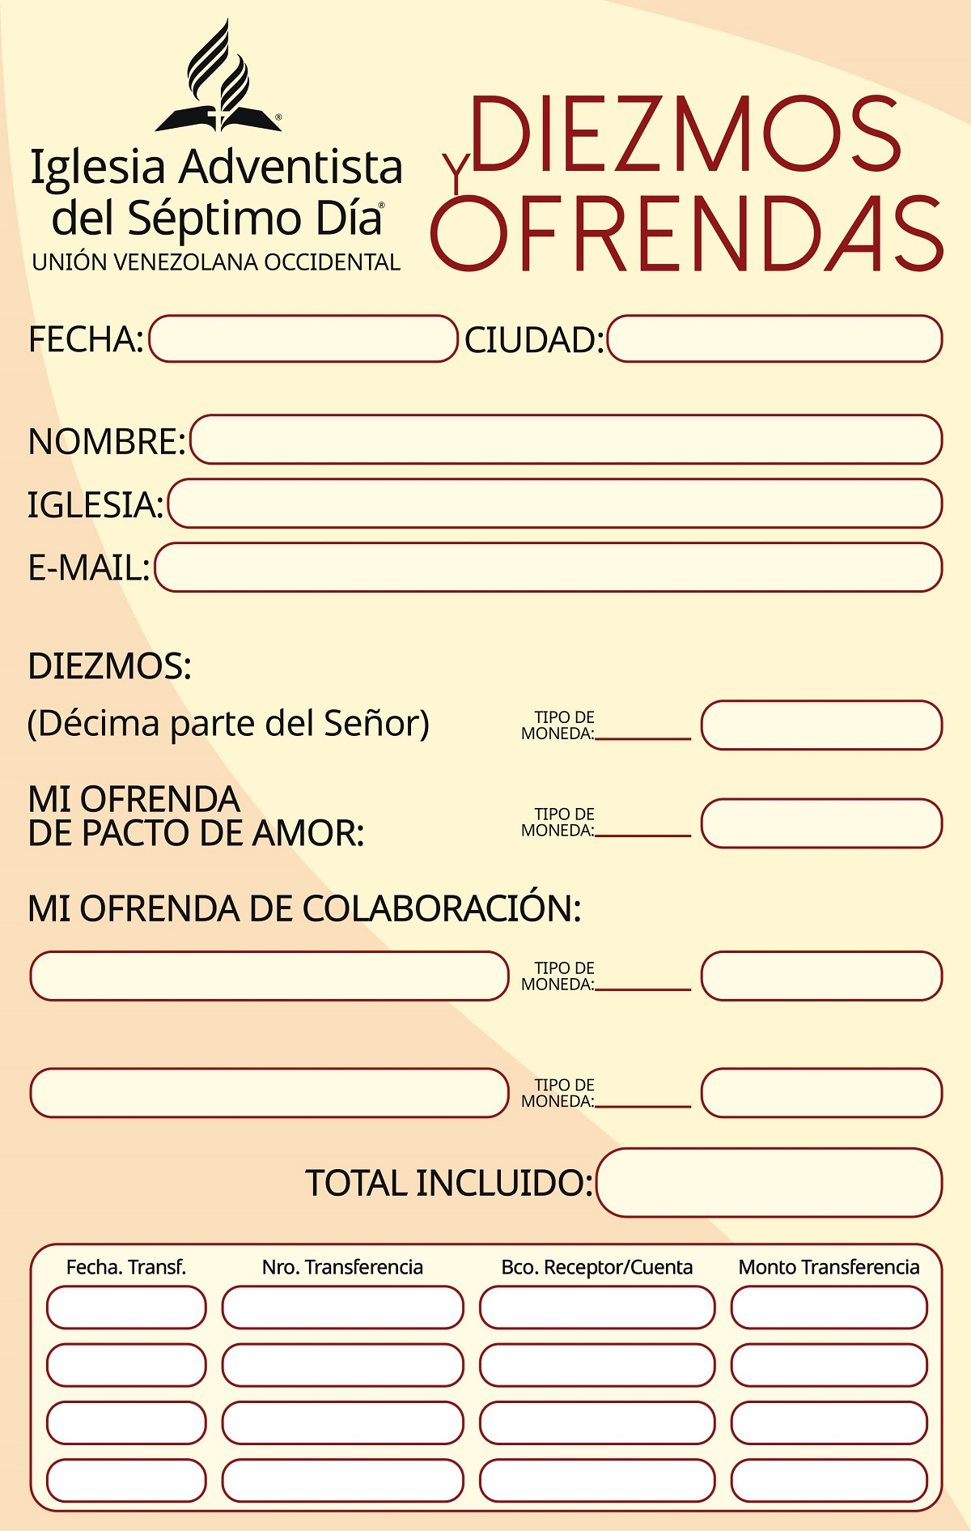Click into the NOMBRE field
Screen dimensions: 971x1531
pos(566,440)
